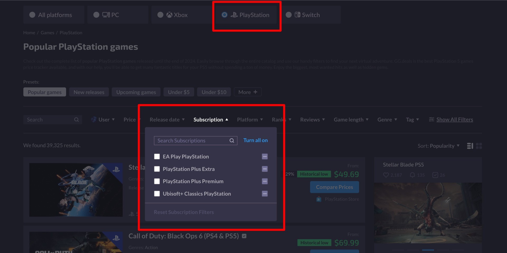Image resolution: width=507 pixels, height=253 pixels.
Task: Click the Stellar Blade PS5 preview screenshot
Action: [x=428, y=213]
